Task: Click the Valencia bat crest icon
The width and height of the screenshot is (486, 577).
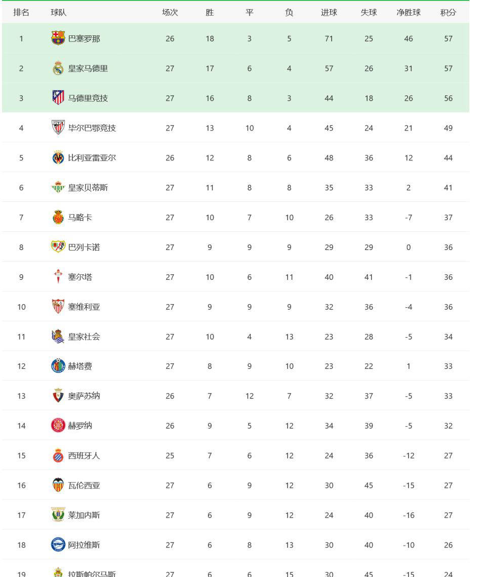Action: 58,485
